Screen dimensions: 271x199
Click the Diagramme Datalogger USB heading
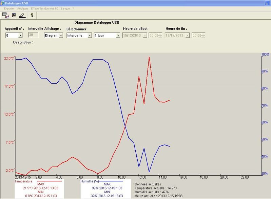(x=97, y=22)
